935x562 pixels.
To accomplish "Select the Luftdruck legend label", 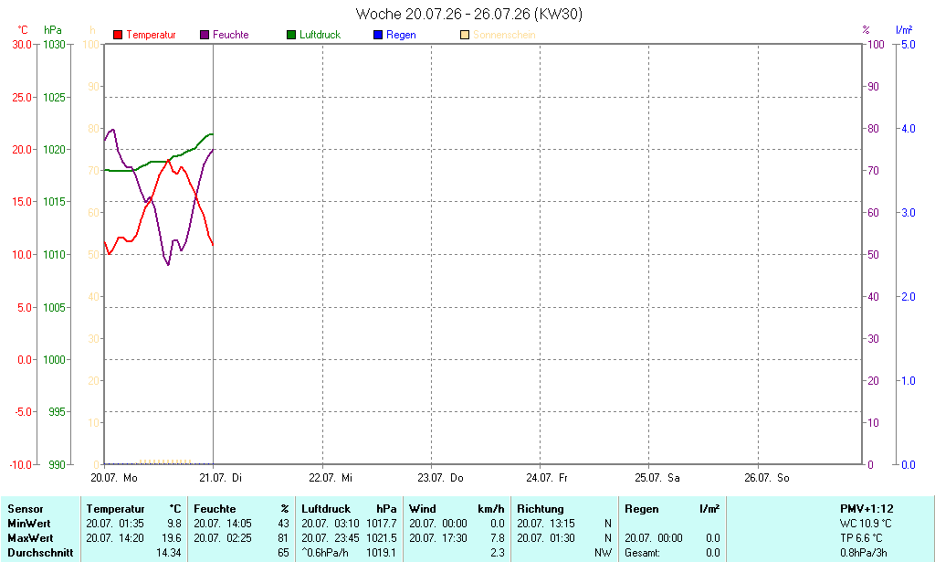I will [320, 35].
